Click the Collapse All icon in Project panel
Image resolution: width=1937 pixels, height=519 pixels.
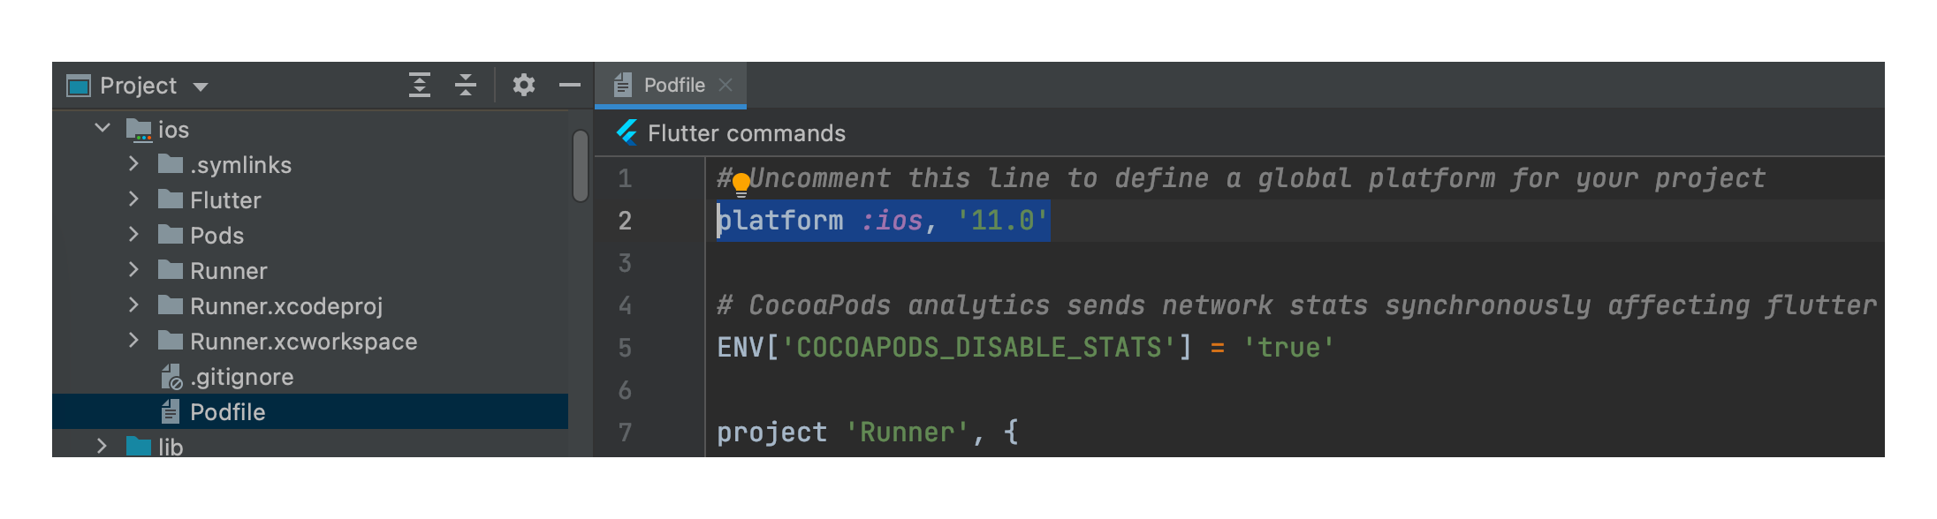(466, 85)
